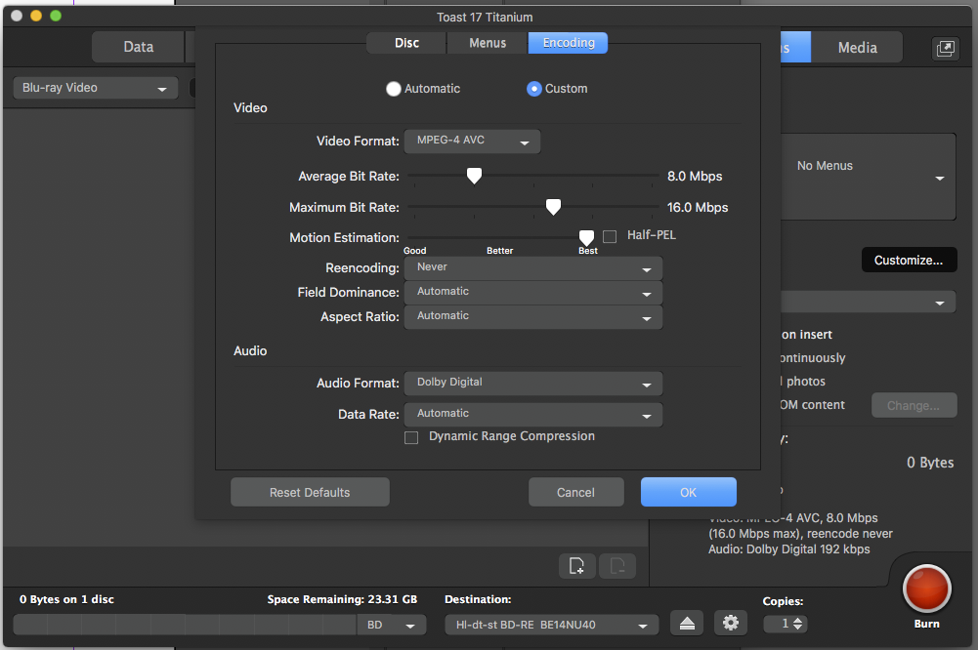Click the Maximum Bit Rate slider handle
Screen dimensions: 978x650
click(553, 207)
